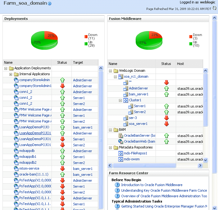Click the AdminServer server icon in Fusion Middleware

pyautogui.click(x=126, y=88)
